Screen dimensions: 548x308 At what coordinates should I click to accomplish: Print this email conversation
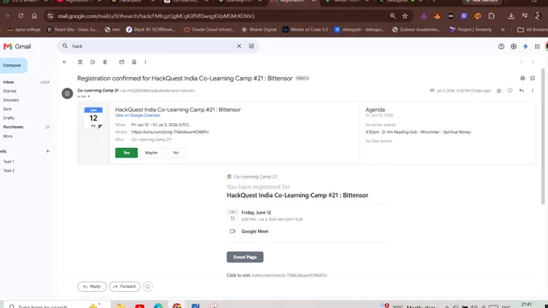click(x=522, y=78)
